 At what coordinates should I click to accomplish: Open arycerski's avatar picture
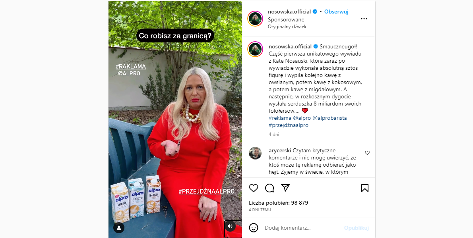[255, 153]
